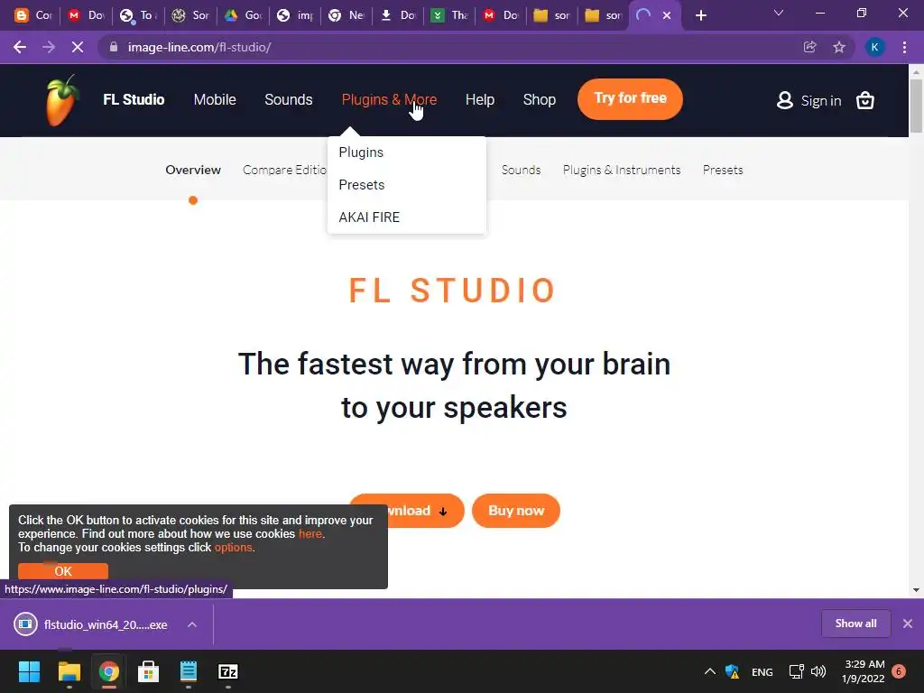
Task: Click the Sign in link
Action: [821, 101]
